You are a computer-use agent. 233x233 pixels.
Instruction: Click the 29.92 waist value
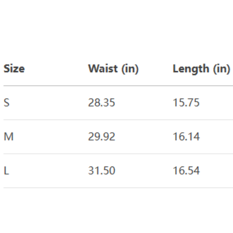pos(101,137)
